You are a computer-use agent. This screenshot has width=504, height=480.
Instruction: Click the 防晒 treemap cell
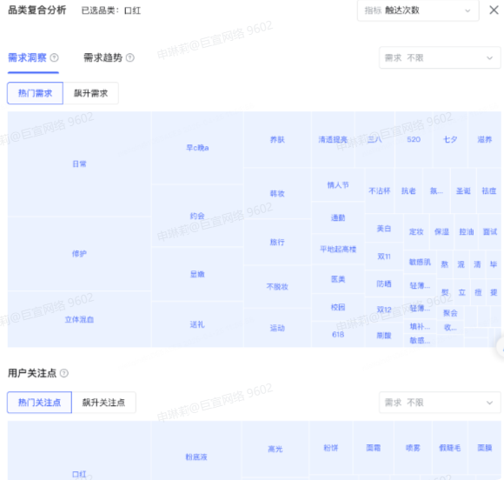[384, 283]
